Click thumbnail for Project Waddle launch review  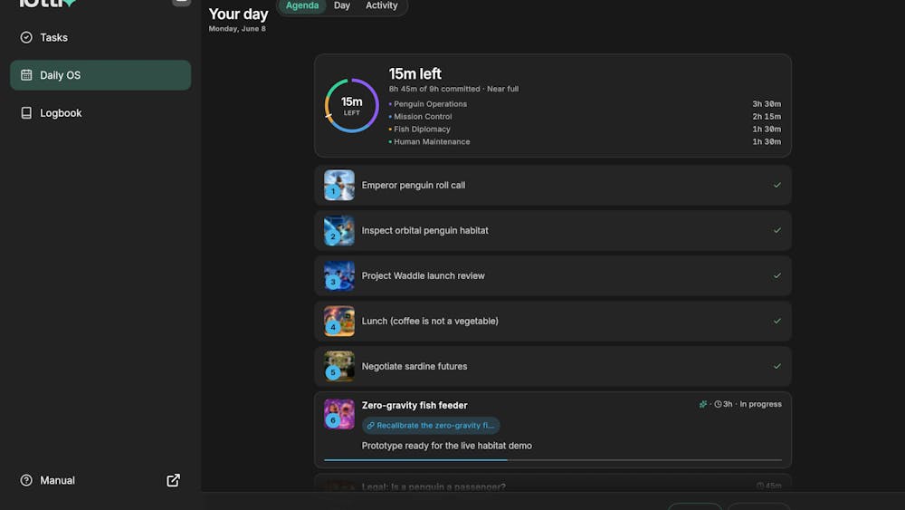(338, 276)
